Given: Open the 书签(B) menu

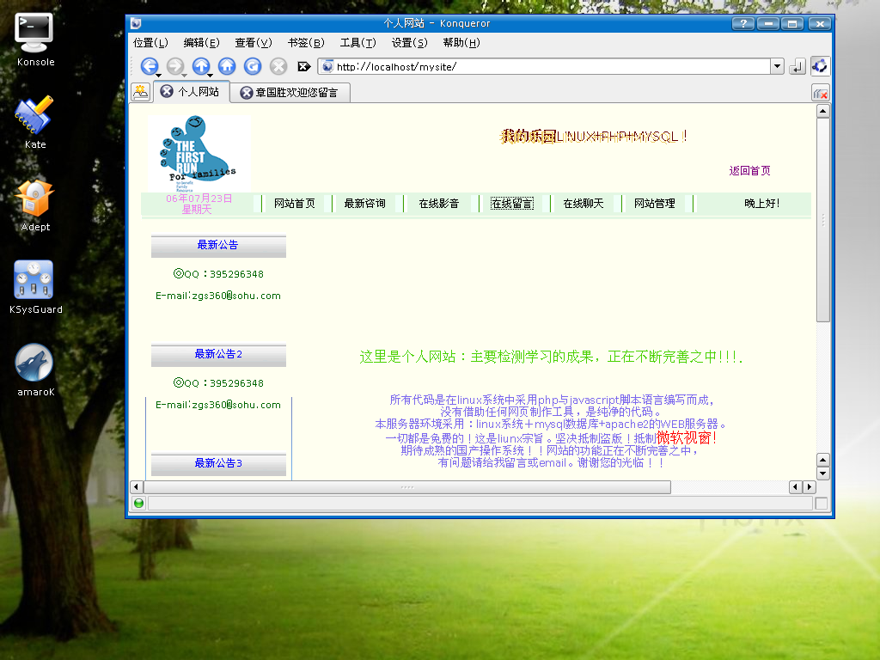Looking at the screenshot, I should click(306, 43).
